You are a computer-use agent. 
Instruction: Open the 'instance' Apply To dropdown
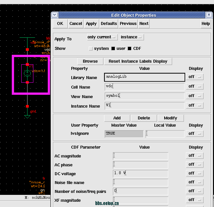click(132, 37)
